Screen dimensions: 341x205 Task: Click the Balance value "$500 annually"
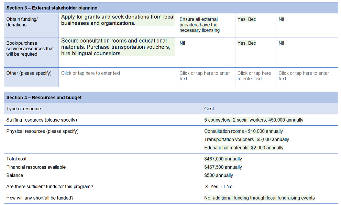[x=219, y=175]
